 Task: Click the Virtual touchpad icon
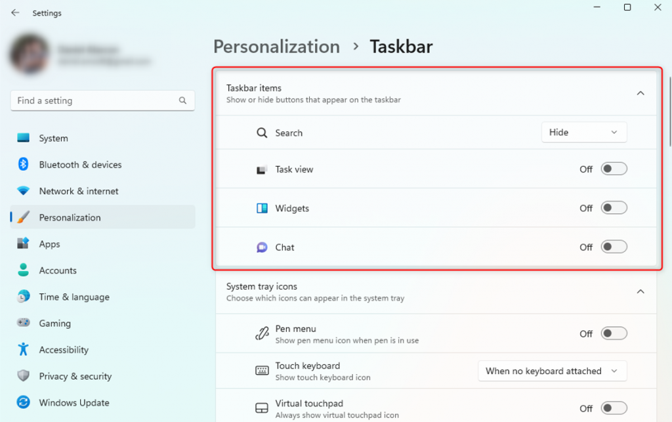tap(262, 408)
